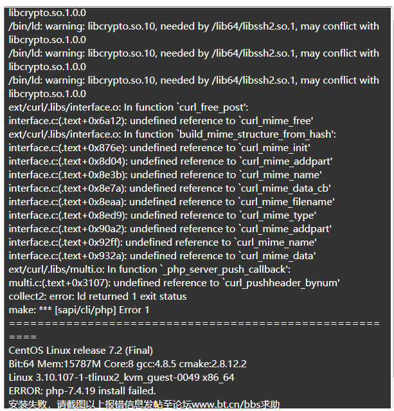Click the 'CentOS Linux release 7.2 (Final)' line
This screenshot has width=394, height=411.
click(81, 351)
